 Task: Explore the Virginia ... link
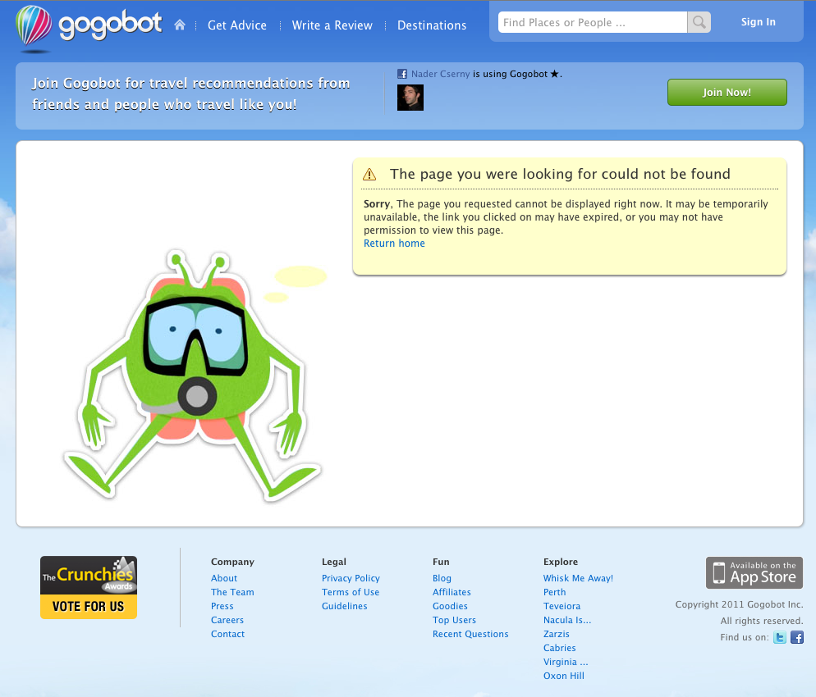[x=566, y=663]
